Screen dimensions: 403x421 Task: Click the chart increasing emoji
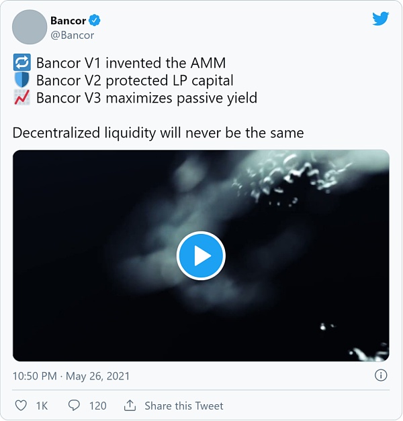pos(21,97)
